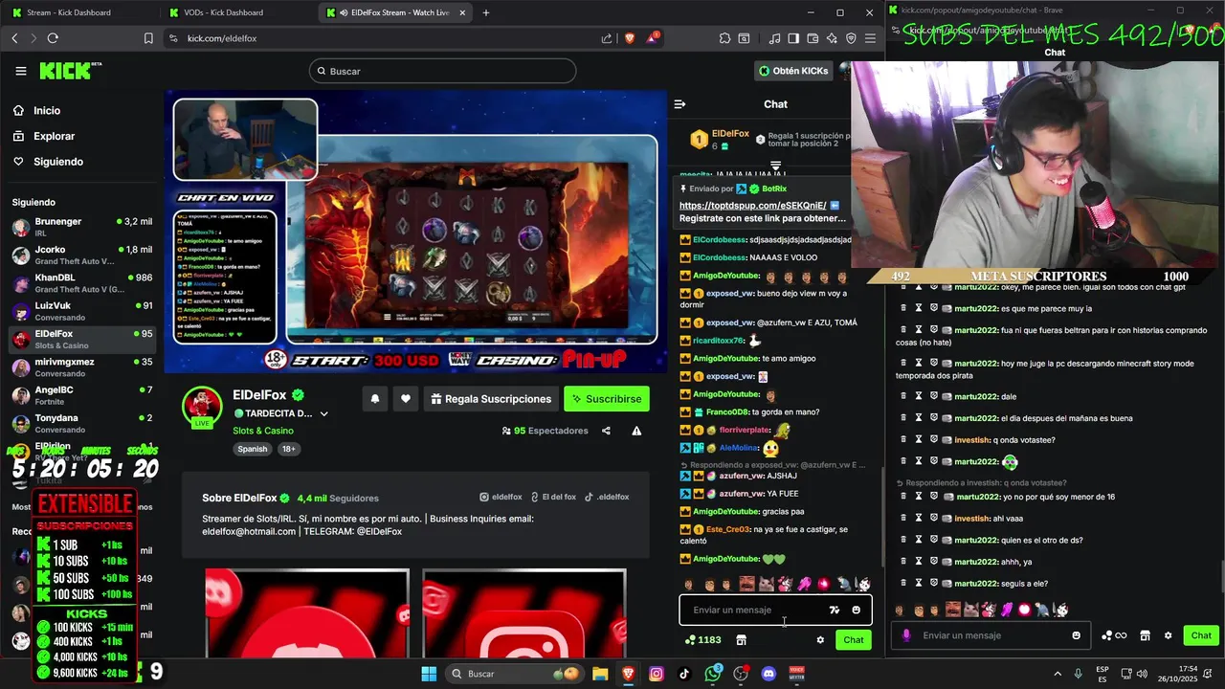Open the toptdspup.com link in chat
The height and width of the screenshot is (689, 1225).
pos(752,205)
